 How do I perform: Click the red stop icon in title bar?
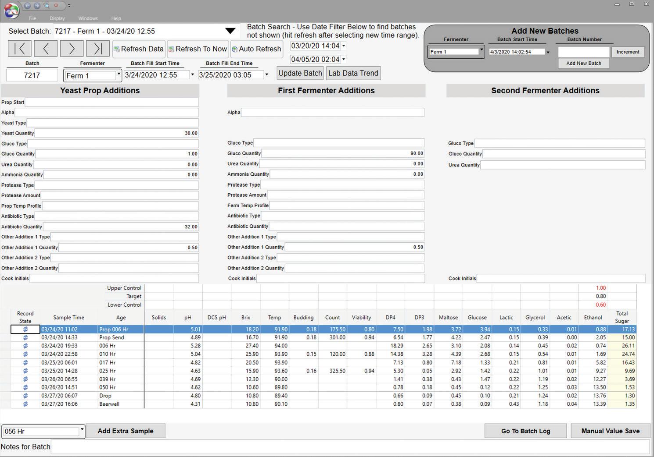point(56,6)
